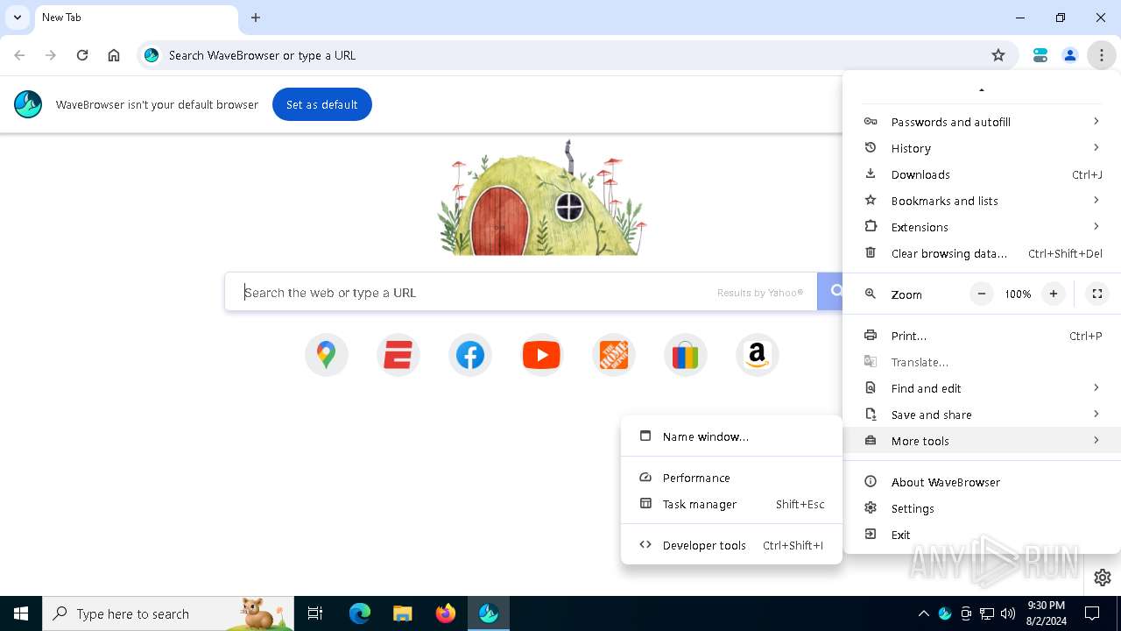Click the Set as default button
Viewport: 1121px width, 631px height.
(x=322, y=104)
